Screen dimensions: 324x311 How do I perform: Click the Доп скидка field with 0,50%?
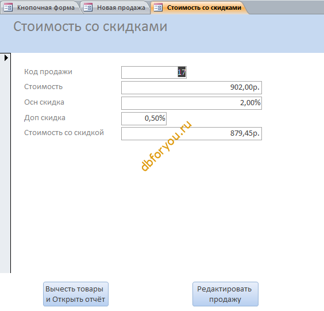pyautogui.click(x=144, y=118)
